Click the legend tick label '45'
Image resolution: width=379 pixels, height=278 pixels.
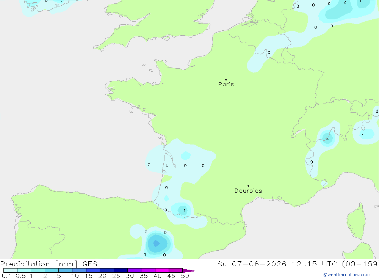coord(171,276)
